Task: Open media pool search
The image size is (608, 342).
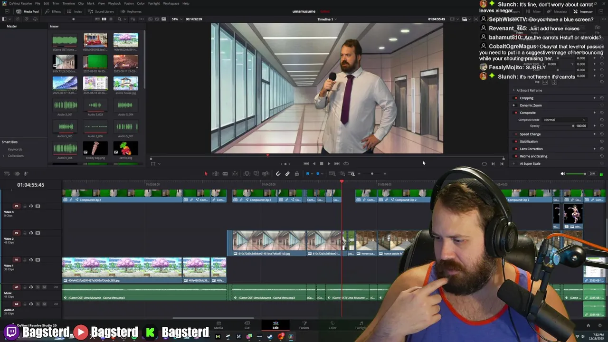Action: pos(119,19)
